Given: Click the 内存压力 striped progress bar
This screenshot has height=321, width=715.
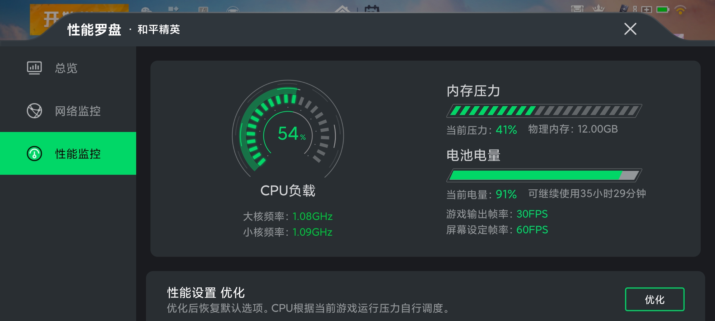Looking at the screenshot, I should coord(544,111).
